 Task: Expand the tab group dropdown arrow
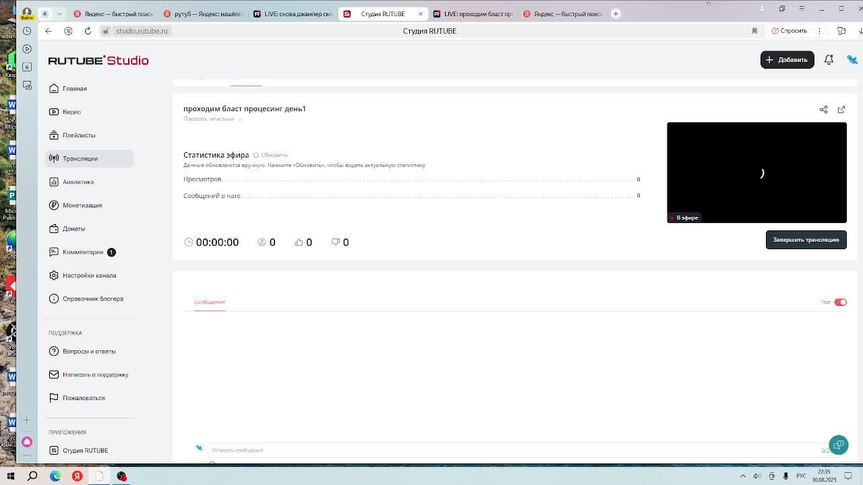point(59,13)
